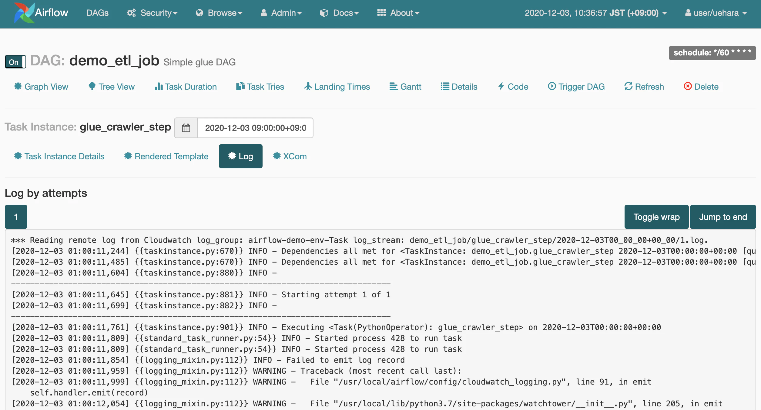Open the XCom tab
761x410 pixels.
point(290,156)
